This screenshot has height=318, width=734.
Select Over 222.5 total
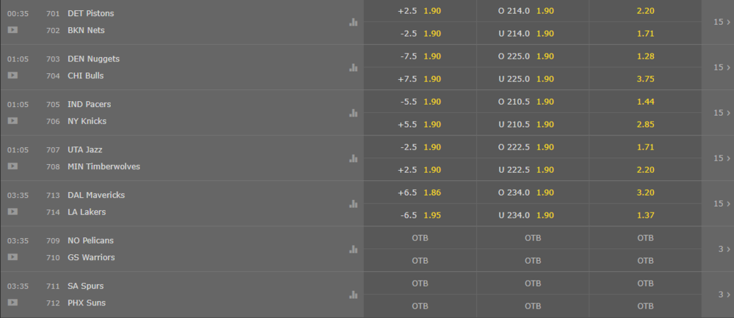[533, 147]
